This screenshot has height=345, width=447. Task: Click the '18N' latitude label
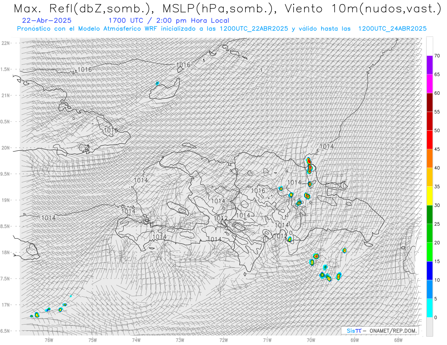(x=6, y=252)
